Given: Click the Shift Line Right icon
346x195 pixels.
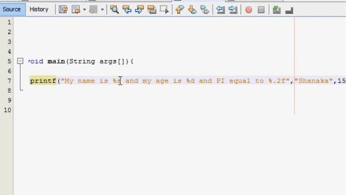Looking at the screenshot, I should (x=233, y=10).
